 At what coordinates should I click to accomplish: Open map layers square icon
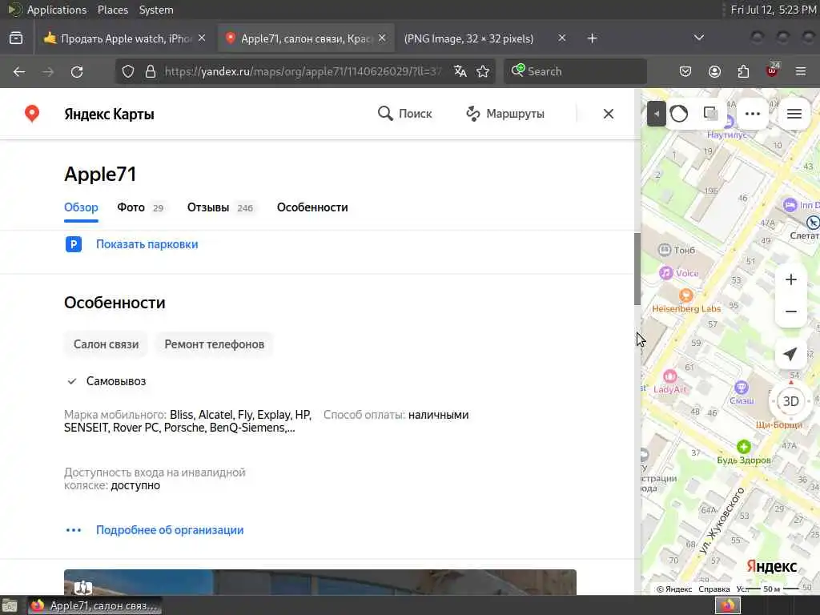coord(710,114)
